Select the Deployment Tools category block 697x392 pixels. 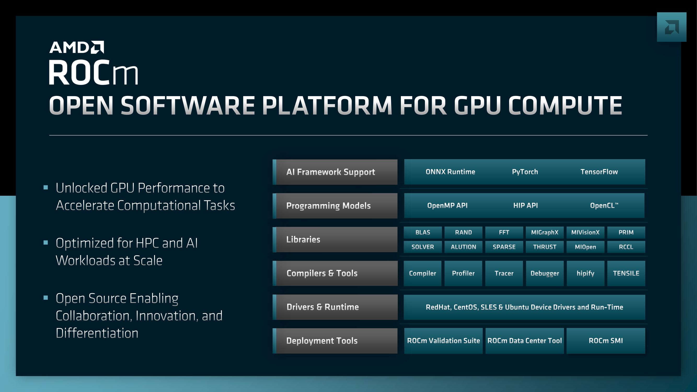tap(335, 341)
